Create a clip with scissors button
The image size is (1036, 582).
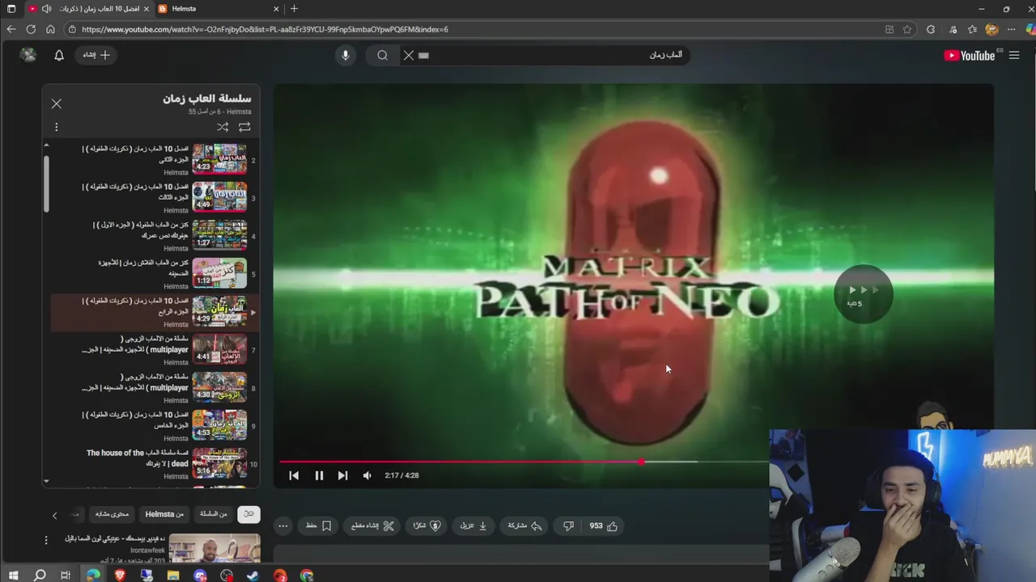click(372, 525)
